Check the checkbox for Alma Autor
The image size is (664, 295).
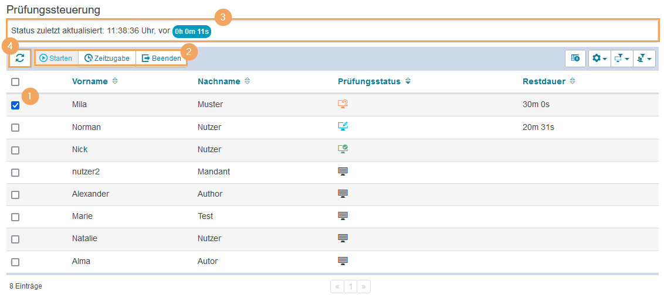(x=15, y=262)
